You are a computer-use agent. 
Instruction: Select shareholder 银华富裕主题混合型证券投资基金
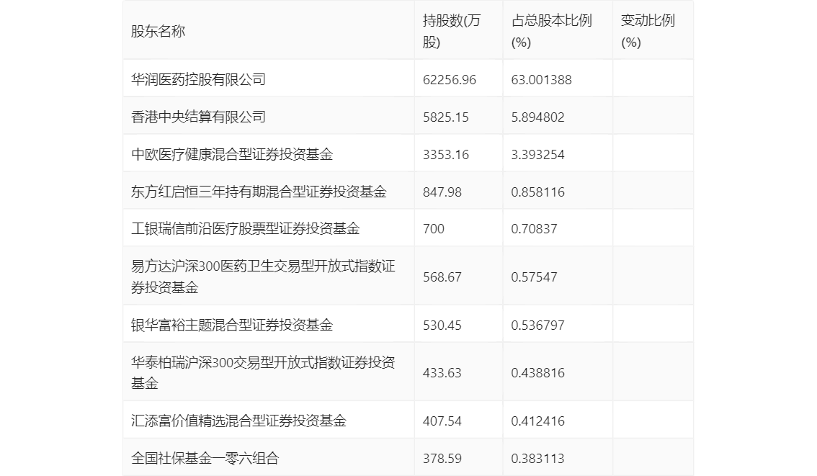pos(232,325)
